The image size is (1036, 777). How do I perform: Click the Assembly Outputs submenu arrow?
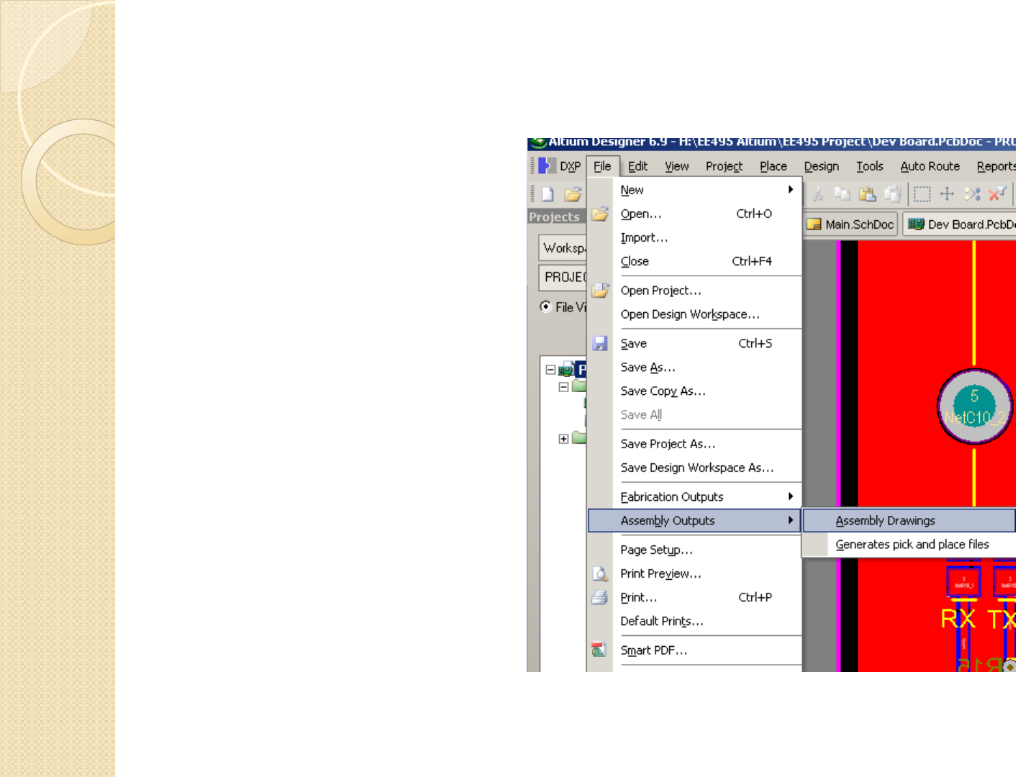pos(790,520)
